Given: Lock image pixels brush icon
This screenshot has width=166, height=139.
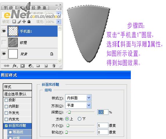Looking at the screenshot, I should (x=19, y=22).
